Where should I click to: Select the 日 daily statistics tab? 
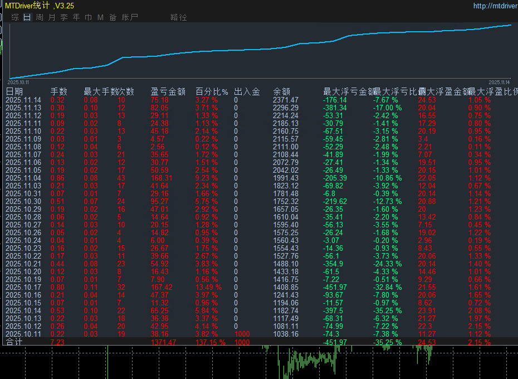[27, 17]
